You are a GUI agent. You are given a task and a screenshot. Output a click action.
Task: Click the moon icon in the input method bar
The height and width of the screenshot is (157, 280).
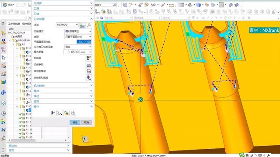pyautogui.click(x=252, y=155)
